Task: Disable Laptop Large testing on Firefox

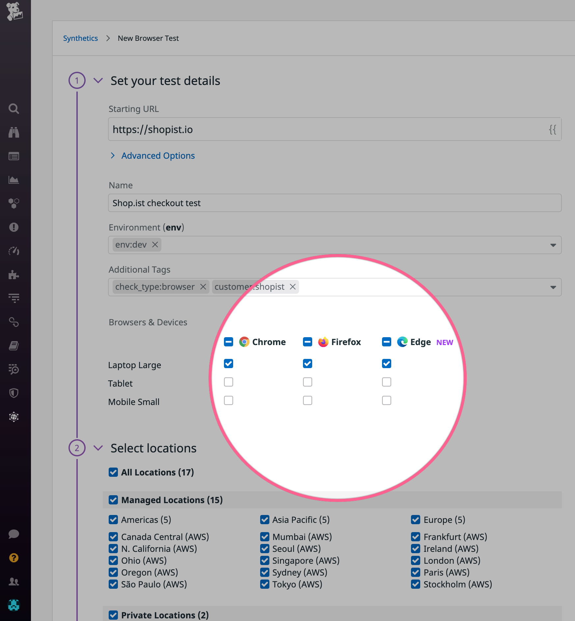Action: [x=307, y=364]
